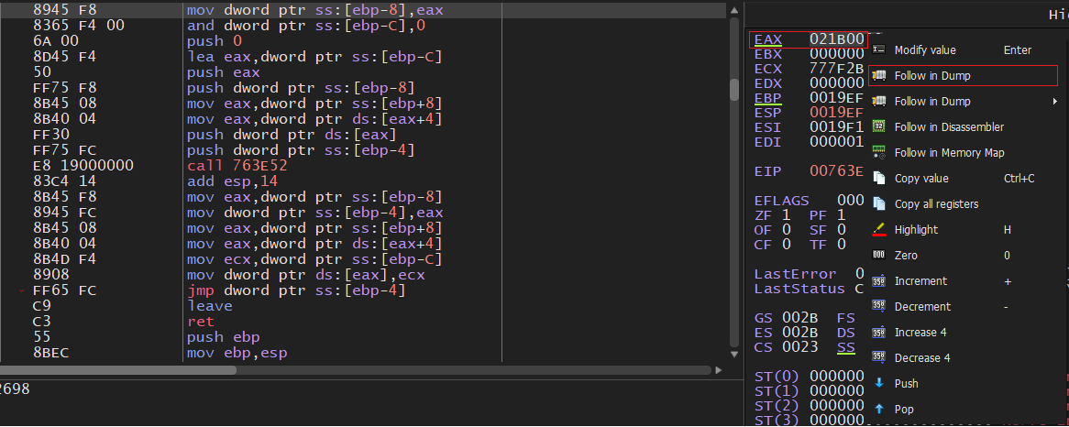Select the mov dword ptr ds:[eax],ecx line
1069x427 pixels.
point(306,275)
